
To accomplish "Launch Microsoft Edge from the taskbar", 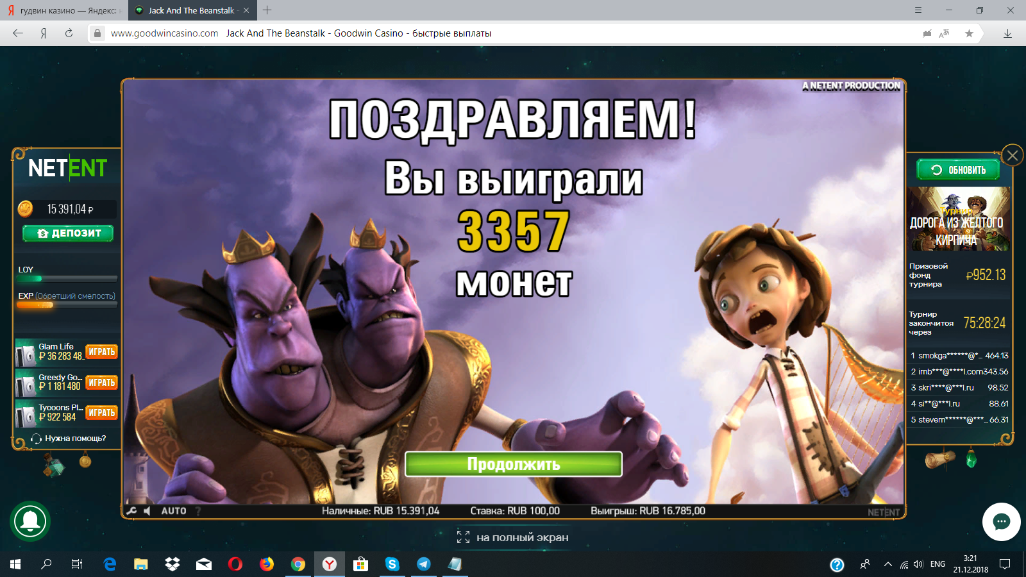I will point(110,564).
